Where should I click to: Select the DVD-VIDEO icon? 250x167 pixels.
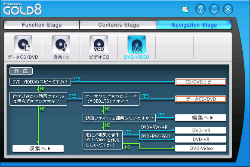(137, 45)
